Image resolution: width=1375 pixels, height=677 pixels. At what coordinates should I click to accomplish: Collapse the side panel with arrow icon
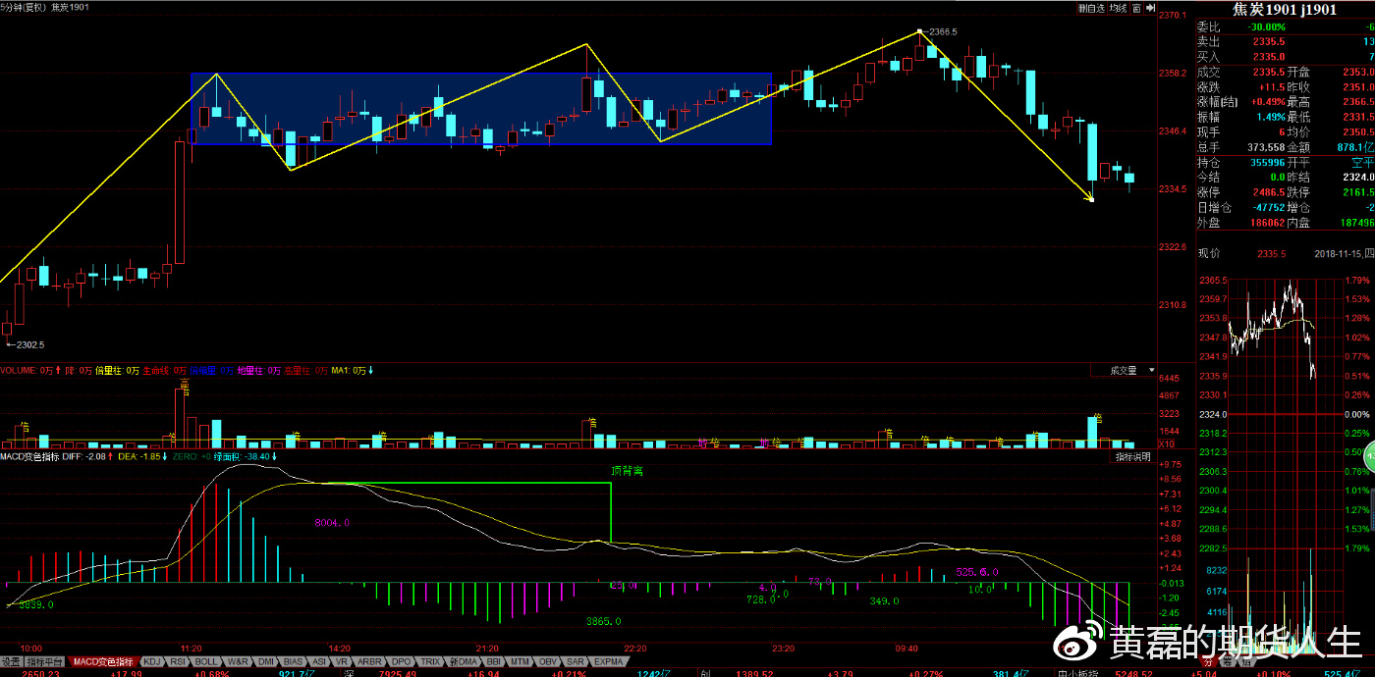[x=1149, y=8]
